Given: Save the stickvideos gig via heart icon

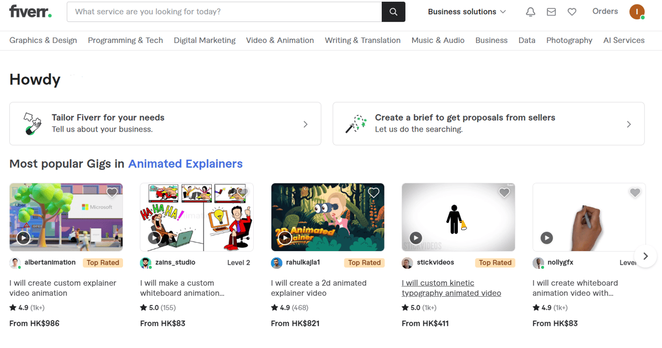Looking at the screenshot, I should point(504,193).
